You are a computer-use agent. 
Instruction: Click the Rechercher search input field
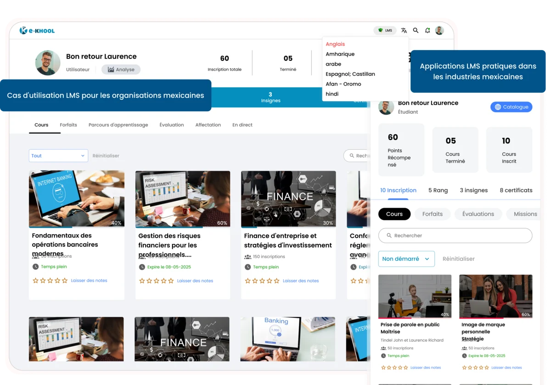point(455,235)
